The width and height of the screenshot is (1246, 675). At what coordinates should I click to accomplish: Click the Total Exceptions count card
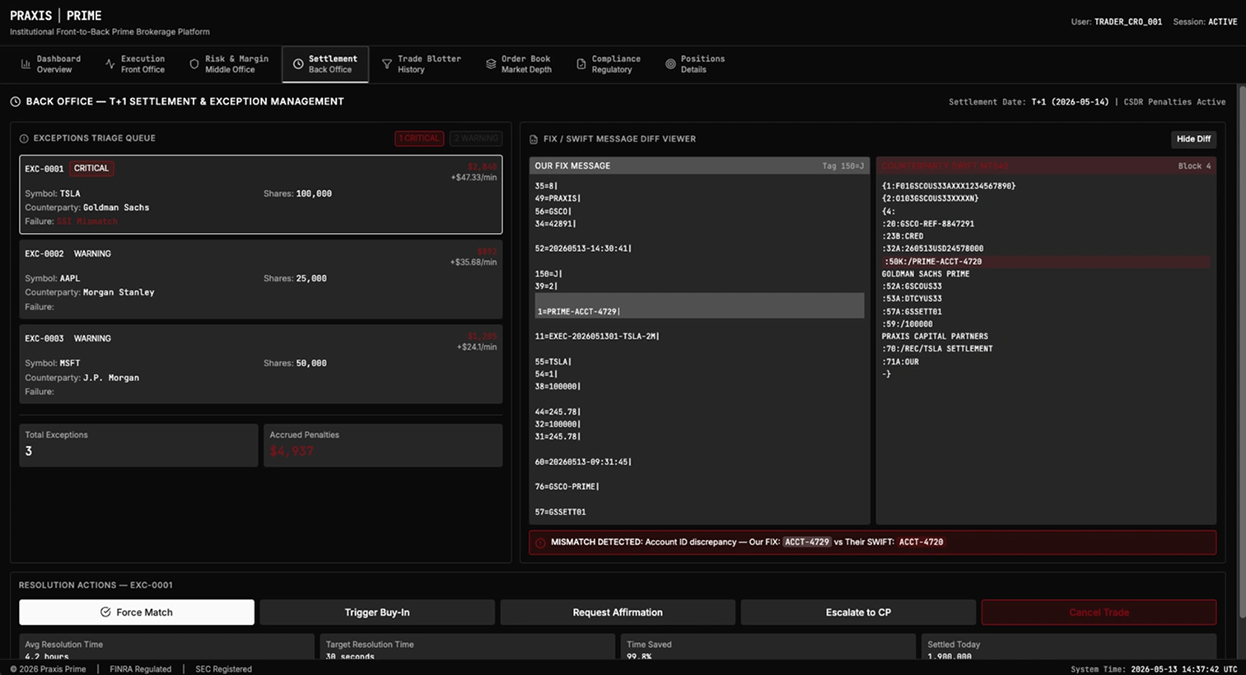point(138,445)
